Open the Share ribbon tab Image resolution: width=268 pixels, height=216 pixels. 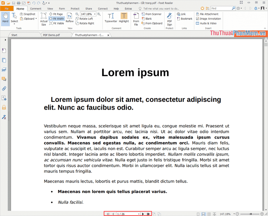pyautogui.click(x=89, y=8)
